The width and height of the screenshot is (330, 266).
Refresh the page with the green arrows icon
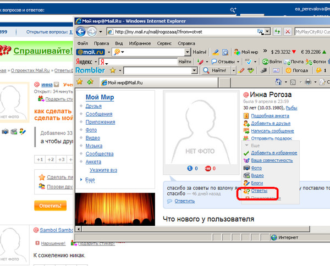pos(277,32)
